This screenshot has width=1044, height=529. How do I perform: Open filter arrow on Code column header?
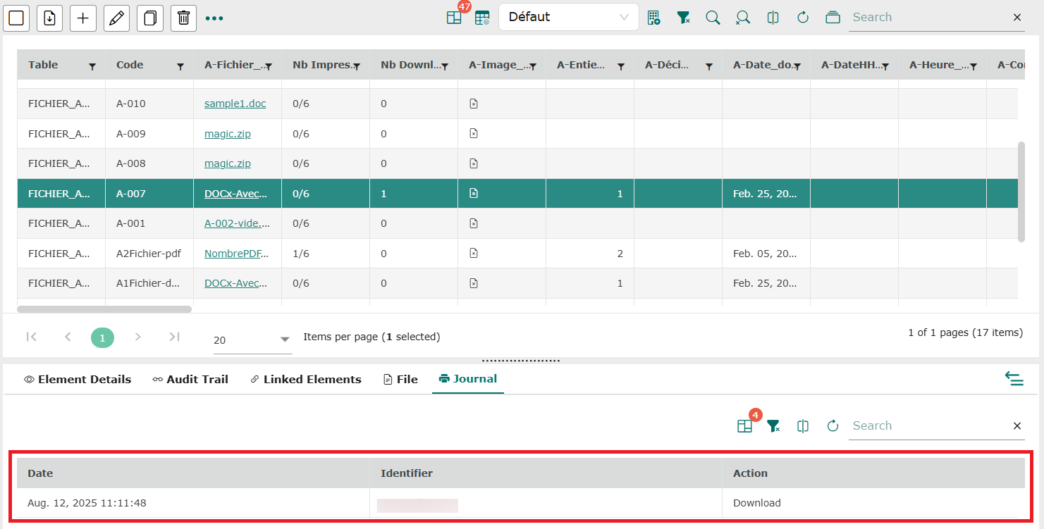(180, 66)
